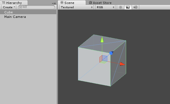Toggle scene audio speaker icon
Viewport: 170px width, 104px height.
[x=135, y=7]
